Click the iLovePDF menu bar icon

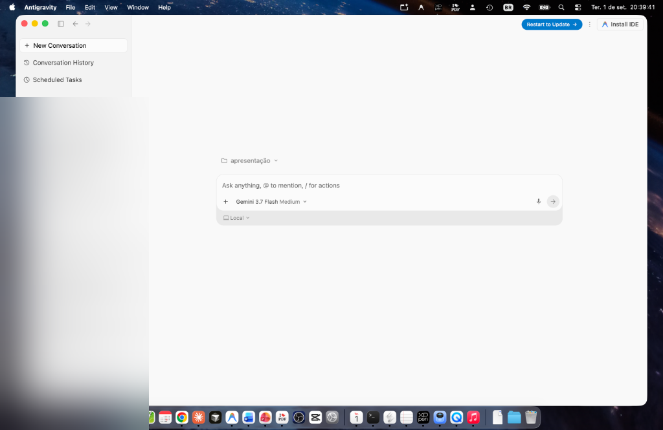click(x=455, y=7)
